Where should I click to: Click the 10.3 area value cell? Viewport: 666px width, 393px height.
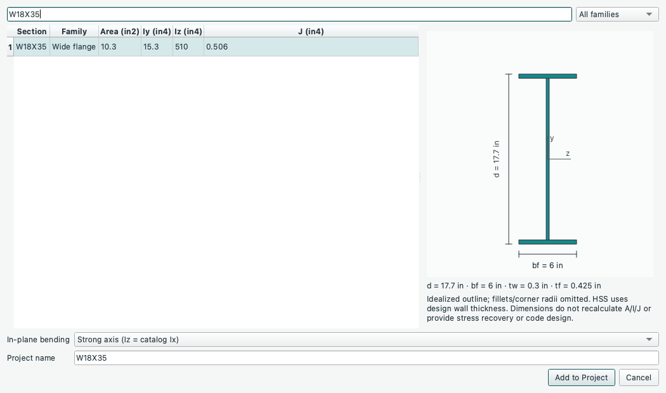point(120,47)
